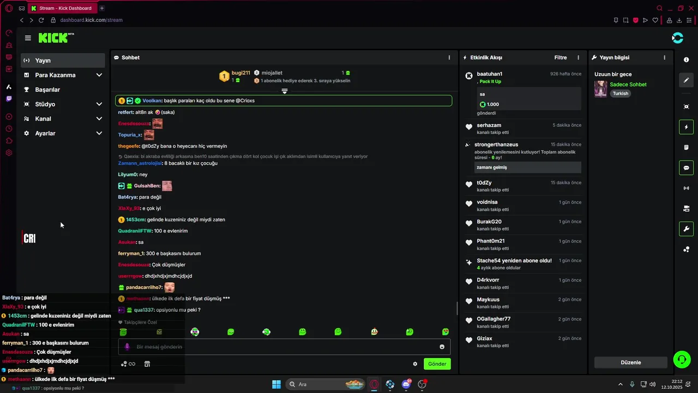Image resolution: width=698 pixels, height=393 pixels.
Task: Click the Turkish language tag
Action: click(x=621, y=93)
